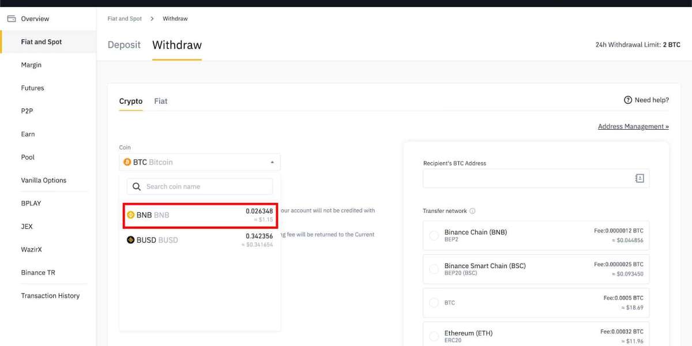
Task: Open Futures in the left sidebar
Action: point(32,88)
